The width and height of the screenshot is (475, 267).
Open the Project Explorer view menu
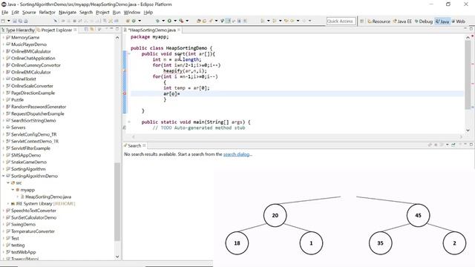pyautogui.click(x=99, y=30)
